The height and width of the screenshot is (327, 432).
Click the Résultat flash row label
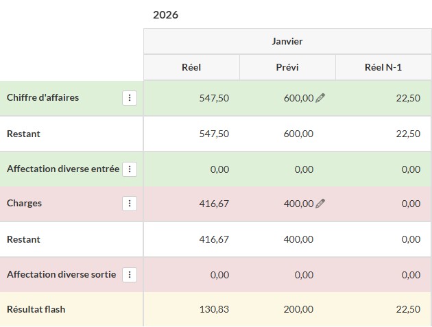coord(36,309)
